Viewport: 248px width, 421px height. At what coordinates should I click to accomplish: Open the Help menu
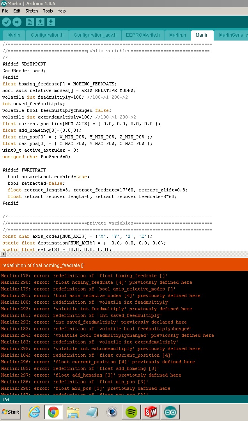[x=62, y=11]
